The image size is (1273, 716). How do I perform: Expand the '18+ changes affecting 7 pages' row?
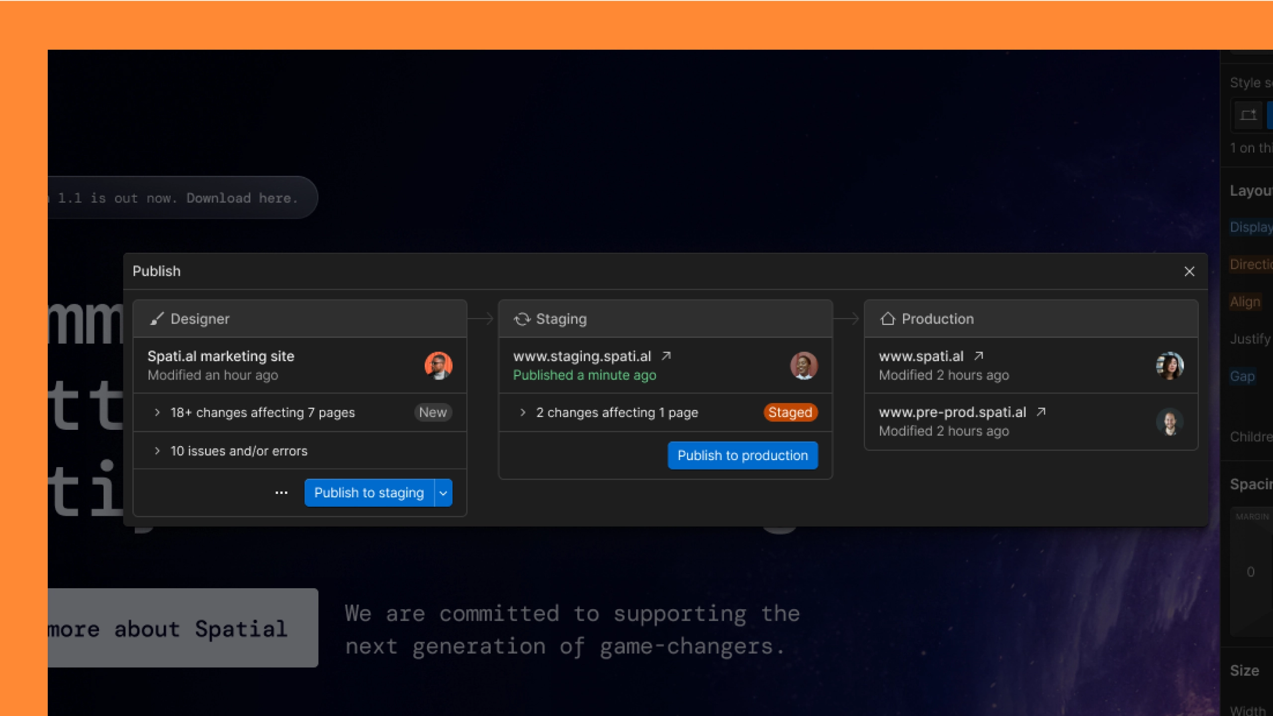tap(158, 412)
